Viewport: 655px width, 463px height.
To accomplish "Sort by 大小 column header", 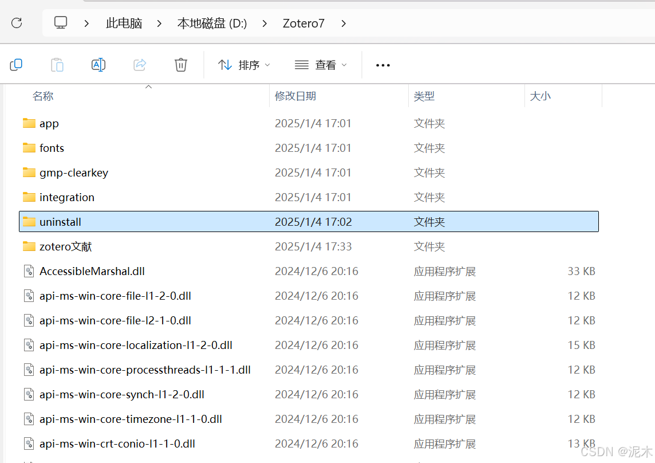I will [x=540, y=96].
